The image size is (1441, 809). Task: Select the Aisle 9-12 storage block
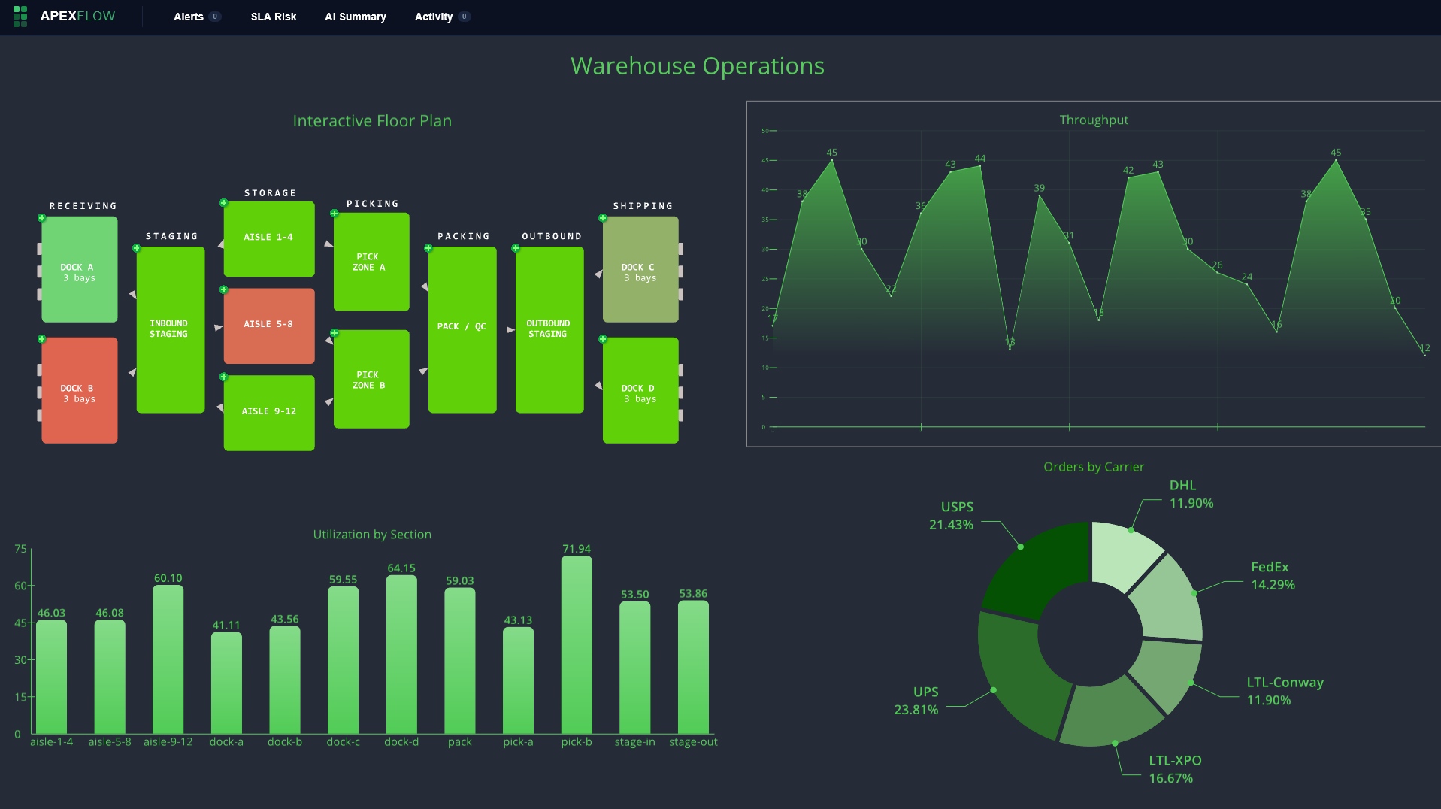pyautogui.click(x=269, y=413)
